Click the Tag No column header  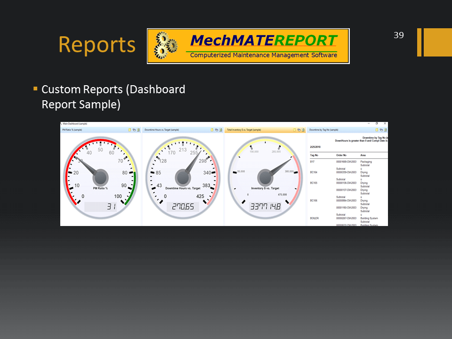click(x=314, y=155)
